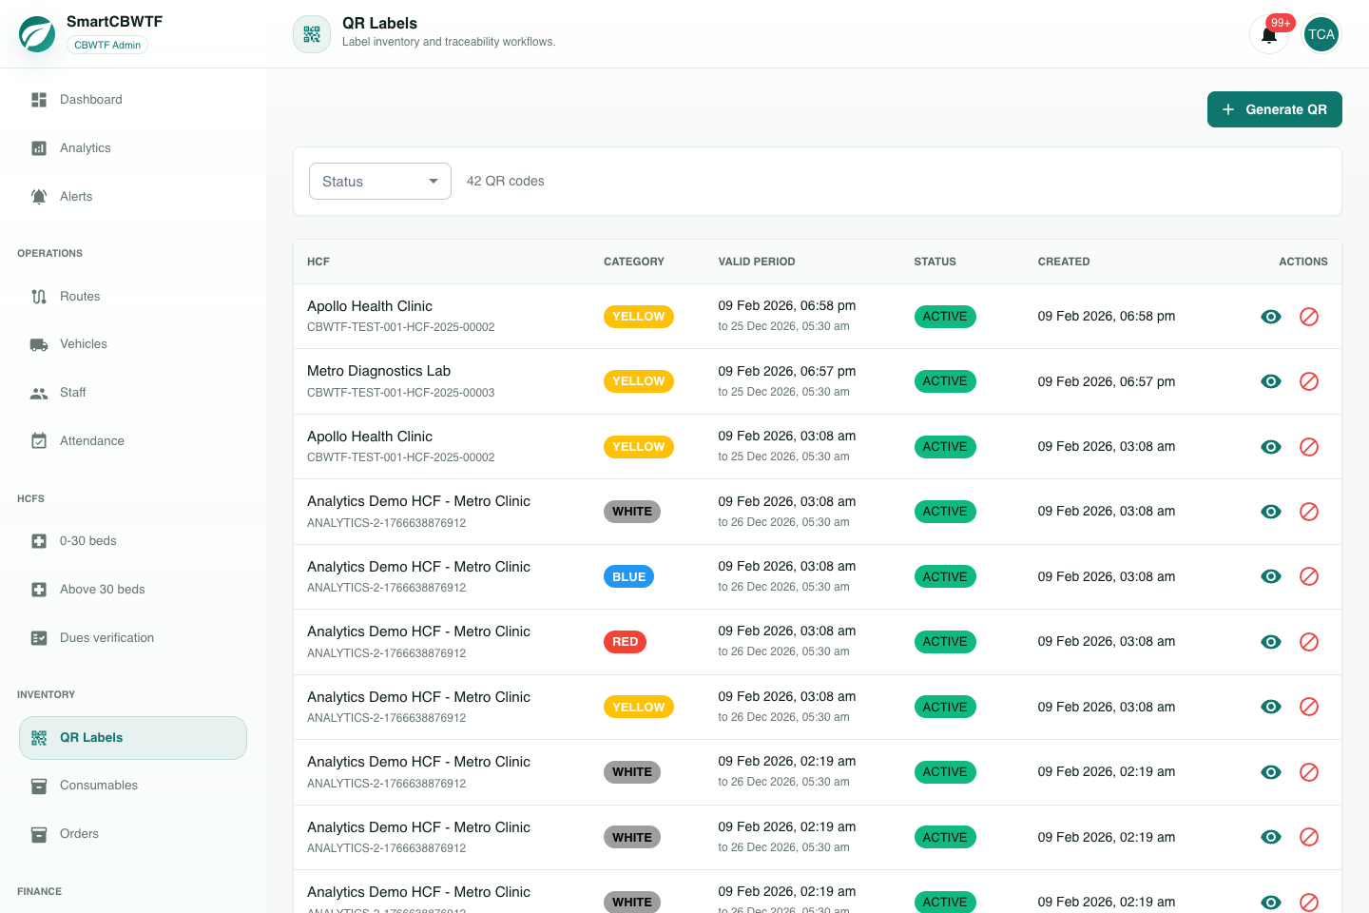The width and height of the screenshot is (1369, 913).
Task: Click the Status dropdown arrow
Action: (434, 181)
